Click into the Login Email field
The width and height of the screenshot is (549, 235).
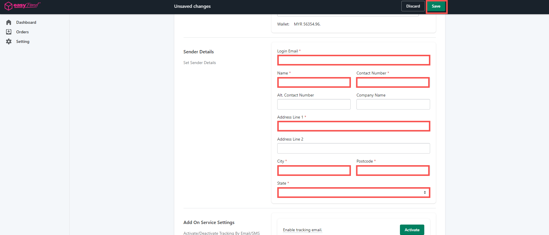click(x=354, y=60)
